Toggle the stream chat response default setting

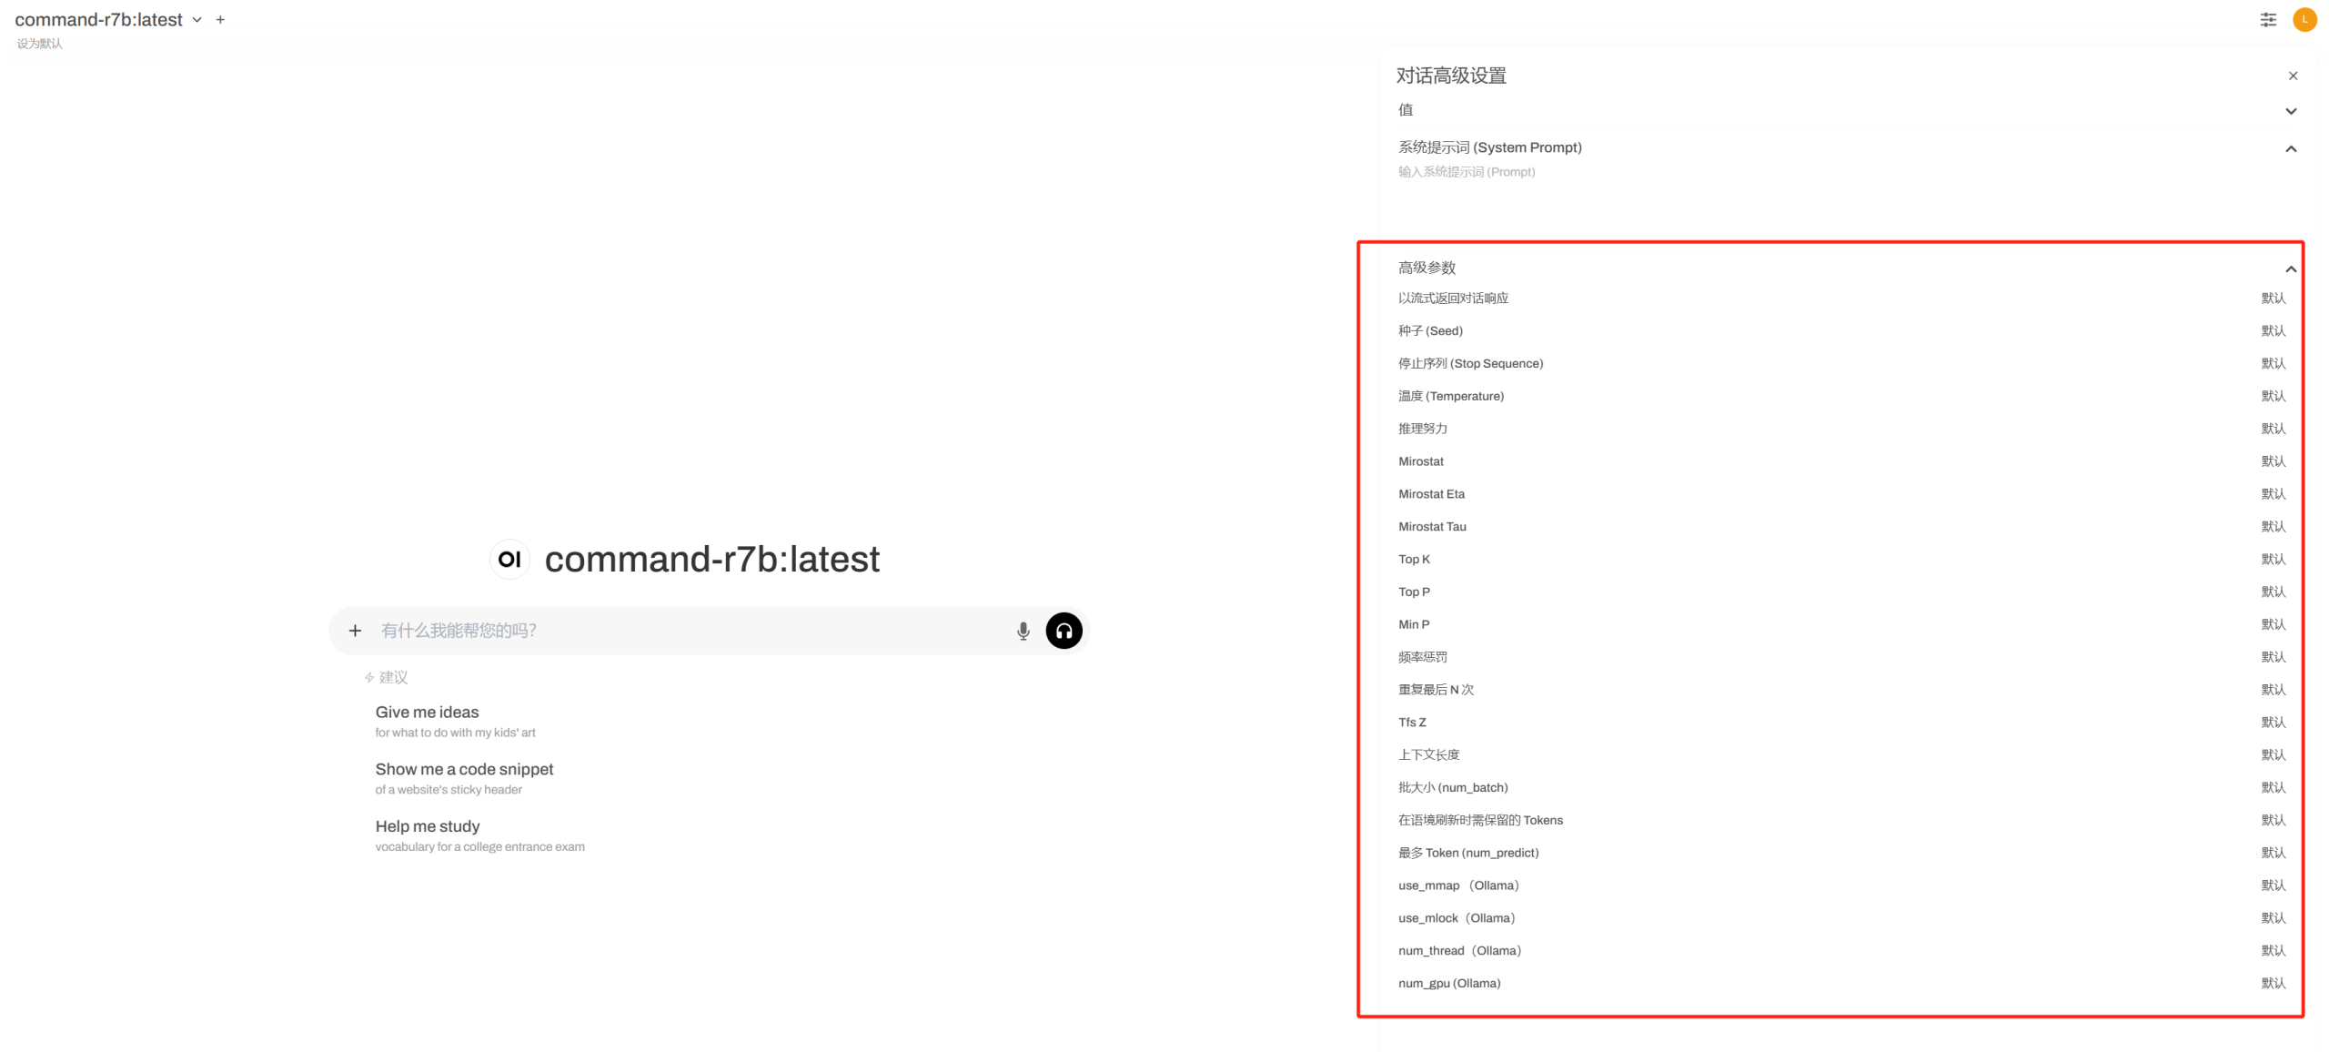click(2273, 298)
